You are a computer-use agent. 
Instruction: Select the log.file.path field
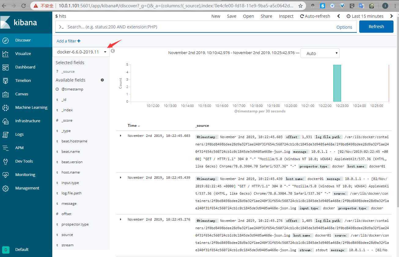point(71,193)
